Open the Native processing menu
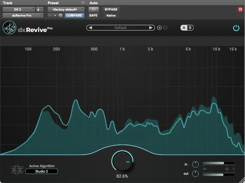Viewport: 245px width, 183px height. coord(111,15)
